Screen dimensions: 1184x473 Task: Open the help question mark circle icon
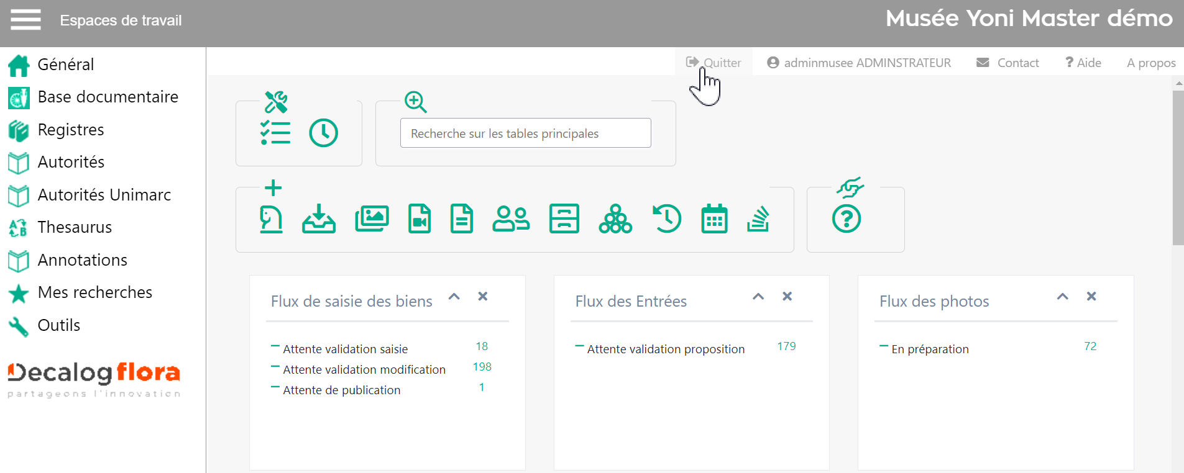click(x=847, y=219)
